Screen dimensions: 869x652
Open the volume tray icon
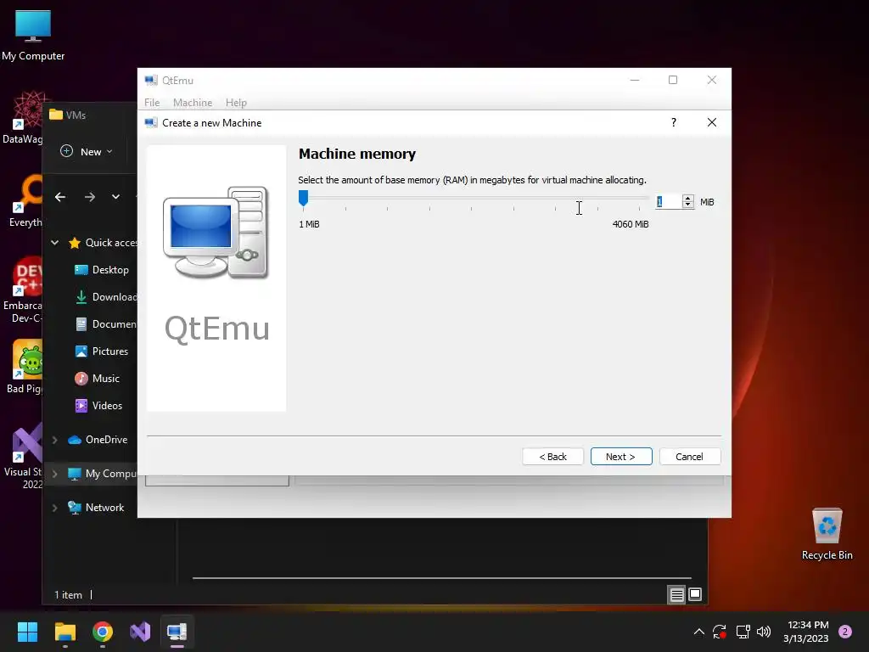[764, 632]
